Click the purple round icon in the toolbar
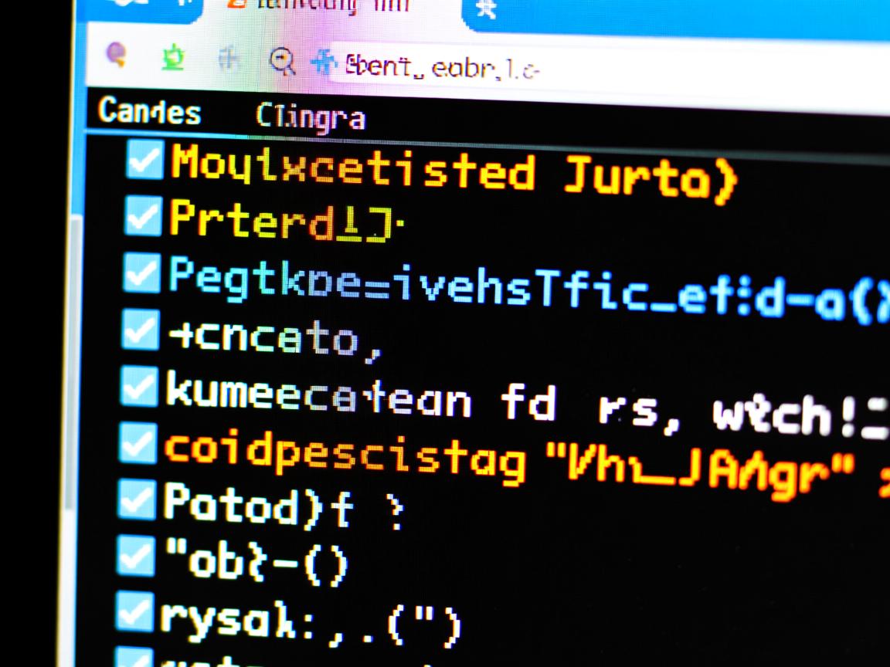890x667 pixels. pyautogui.click(x=117, y=54)
